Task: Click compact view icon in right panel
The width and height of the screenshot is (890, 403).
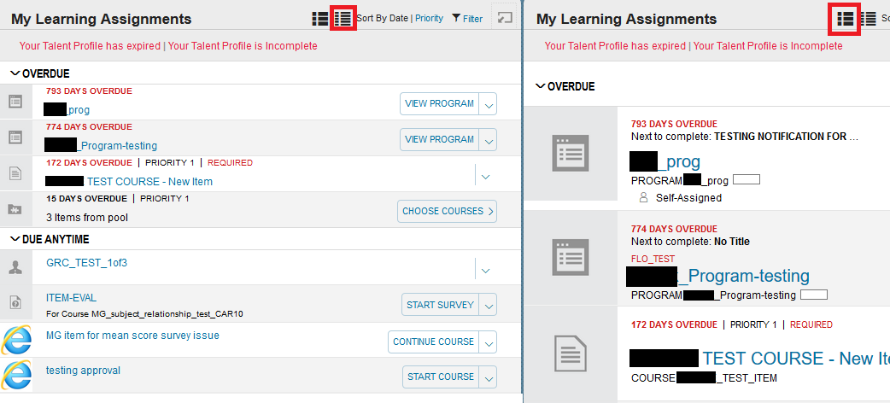Action: (868, 19)
